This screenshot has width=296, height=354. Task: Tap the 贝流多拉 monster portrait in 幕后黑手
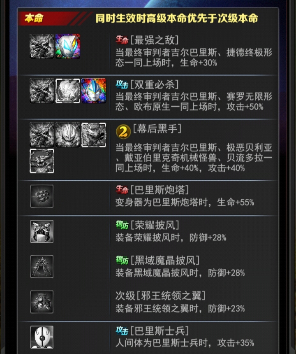[42, 161]
